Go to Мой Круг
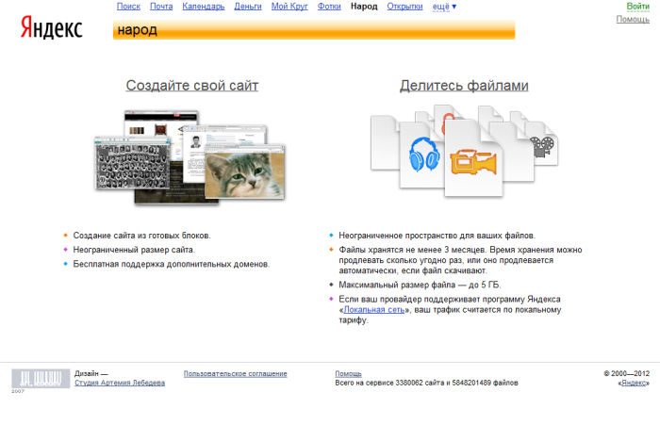 pyautogui.click(x=289, y=7)
